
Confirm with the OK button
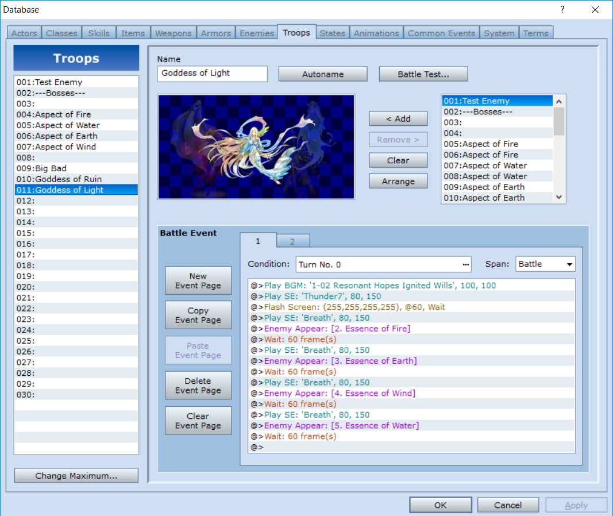441,505
